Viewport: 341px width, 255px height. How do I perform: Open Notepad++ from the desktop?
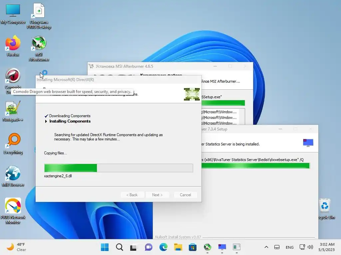click(13, 111)
